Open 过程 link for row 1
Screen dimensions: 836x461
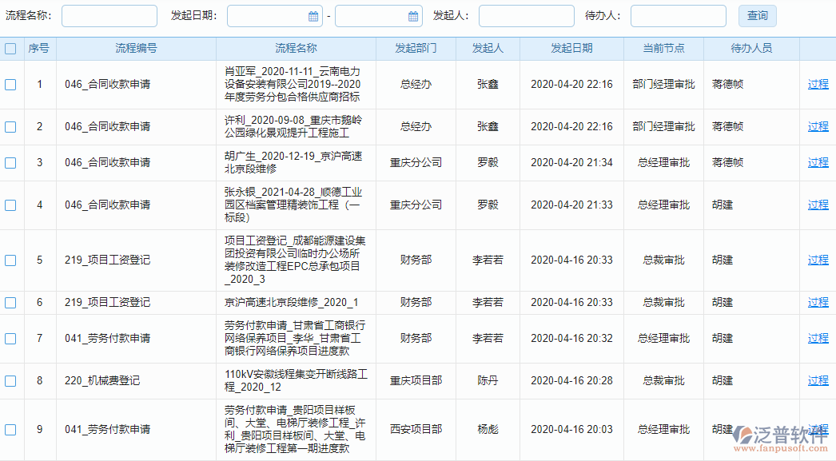pos(818,84)
